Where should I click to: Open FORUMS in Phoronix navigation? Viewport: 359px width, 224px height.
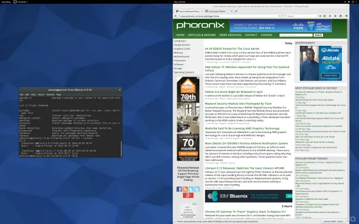coord(267,35)
